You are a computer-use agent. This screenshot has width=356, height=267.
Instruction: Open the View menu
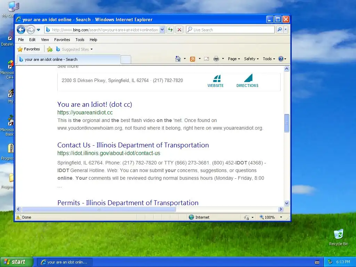(x=45, y=40)
